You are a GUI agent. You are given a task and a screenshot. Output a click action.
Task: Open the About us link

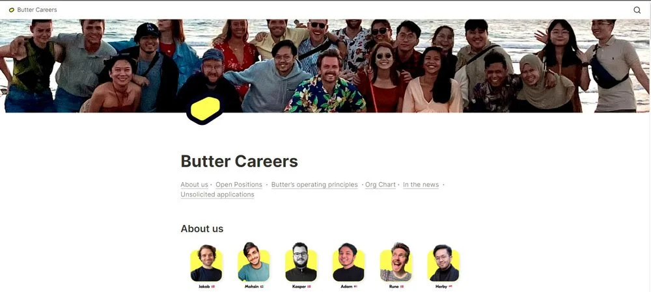click(x=194, y=185)
